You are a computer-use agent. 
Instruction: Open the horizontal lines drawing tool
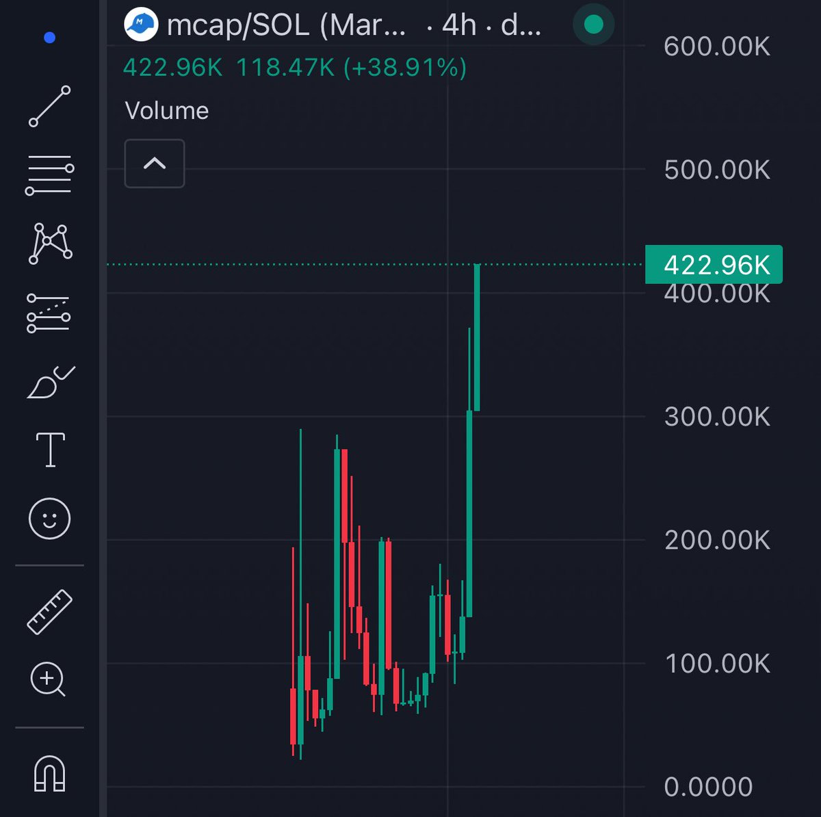(x=49, y=174)
